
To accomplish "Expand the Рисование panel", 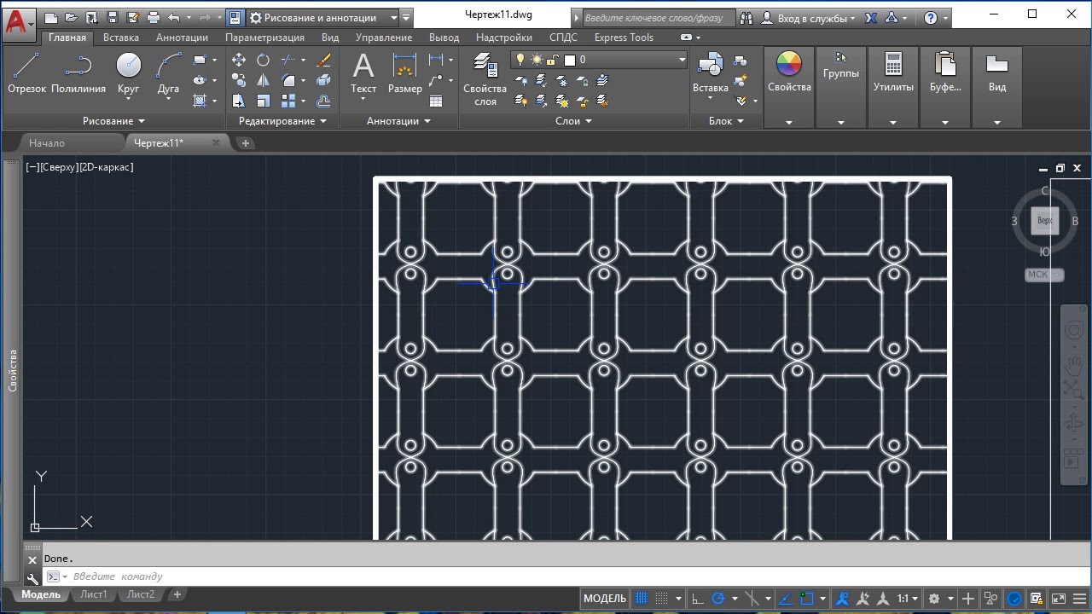I will [113, 121].
